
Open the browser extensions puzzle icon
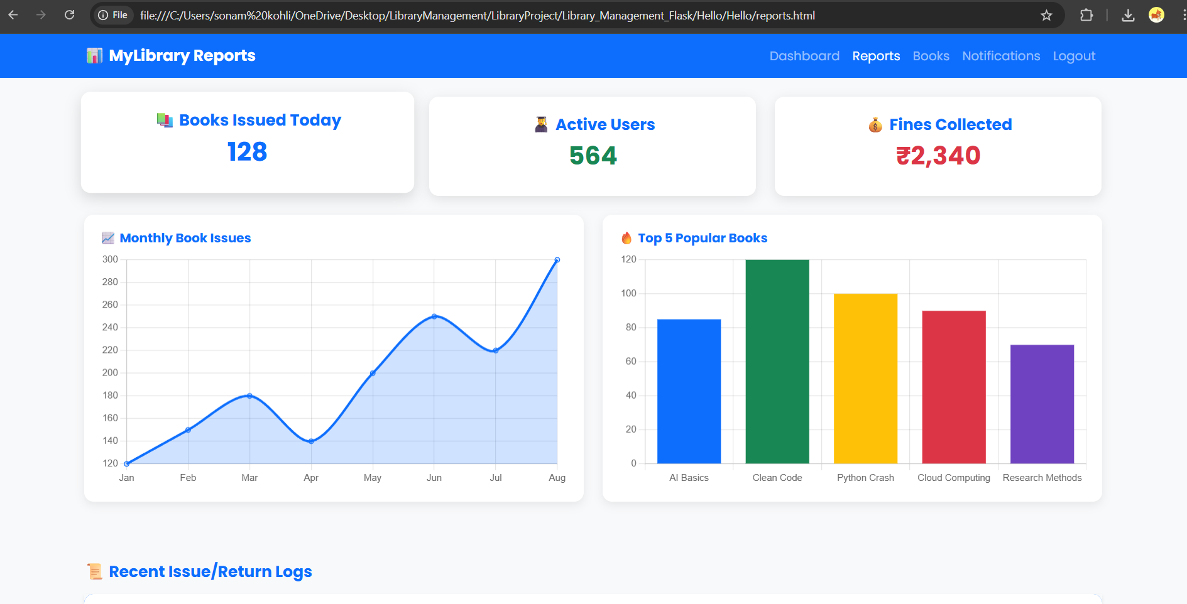[x=1086, y=15]
